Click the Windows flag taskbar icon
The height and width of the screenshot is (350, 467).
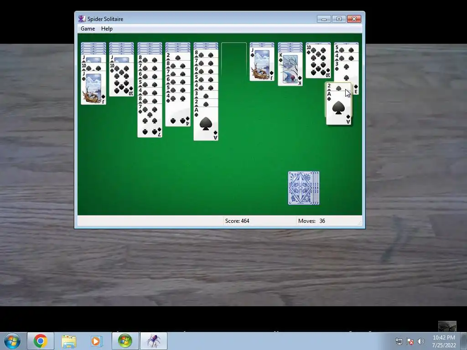(x=125, y=341)
